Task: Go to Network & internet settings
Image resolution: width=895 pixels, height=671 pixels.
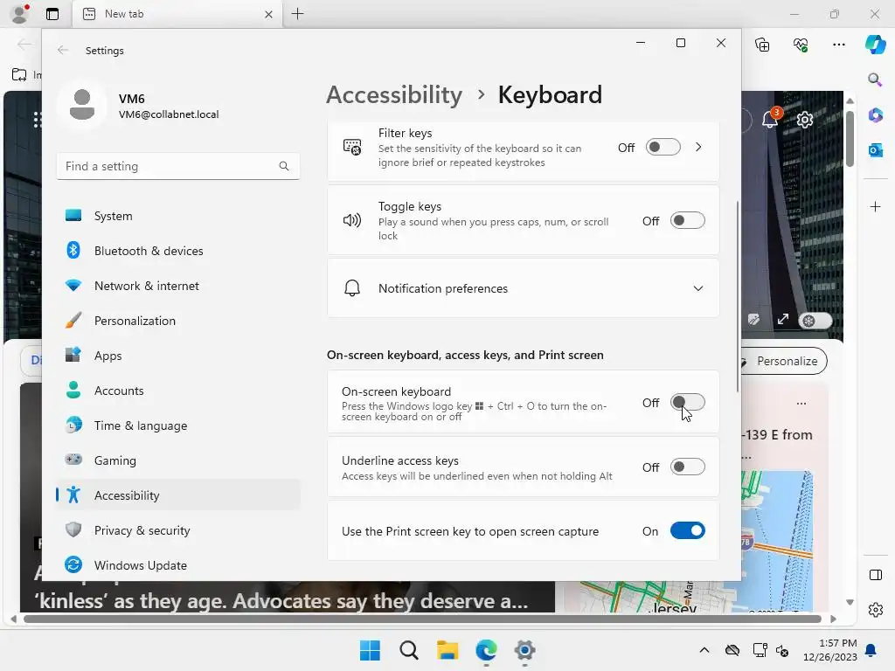Action: [178, 286]
